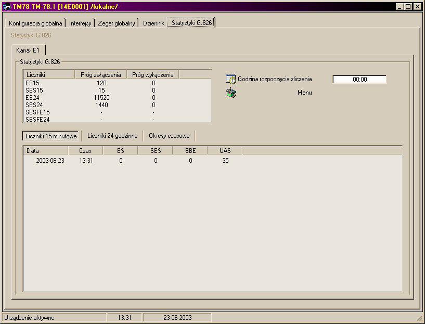Click the threshold value 11520
Viewport: 425px width, 324px height.
(101, 98)
